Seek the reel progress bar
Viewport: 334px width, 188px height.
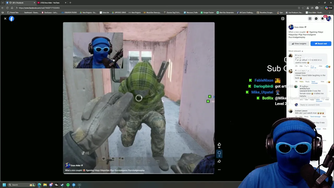139,173
